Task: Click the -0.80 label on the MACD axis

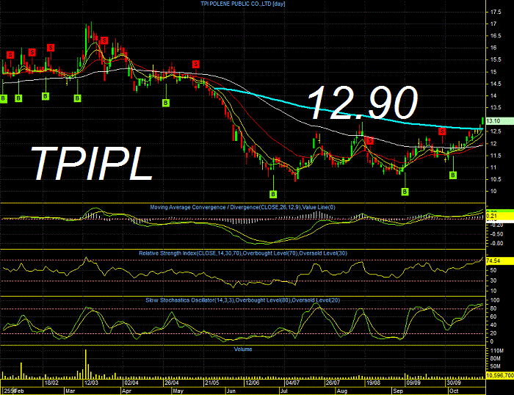Action: point(497,243)
